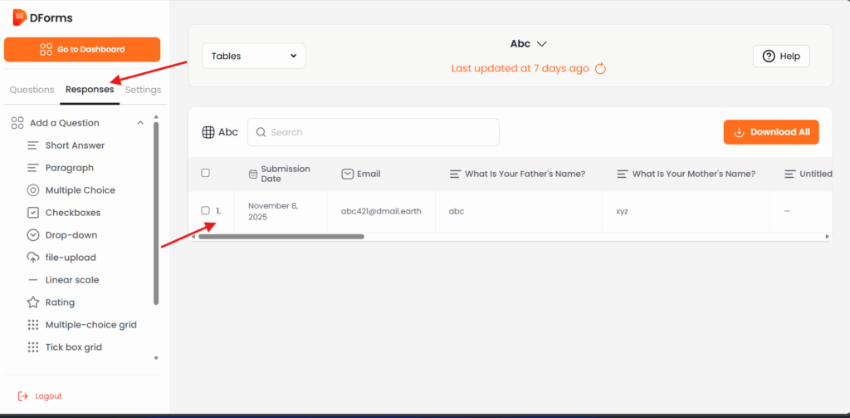The height and width of the screenshot is (418, 850).
Task: Toggle the select-all header checkbox
Action: pyautogui.click(x=205, y=173)
